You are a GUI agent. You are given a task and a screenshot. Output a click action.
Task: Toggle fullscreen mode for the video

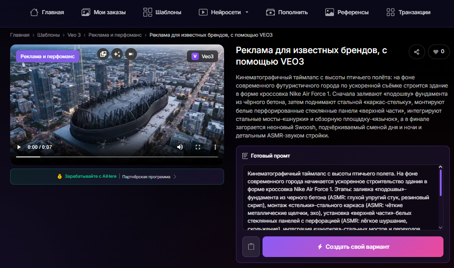click(198, 147)
